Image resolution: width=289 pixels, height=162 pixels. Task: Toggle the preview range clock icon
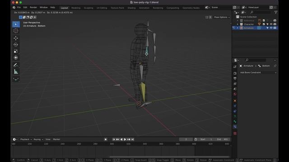tap(196, 139)
